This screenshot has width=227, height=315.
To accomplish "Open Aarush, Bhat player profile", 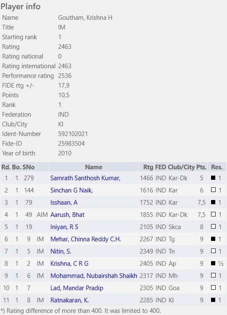I will tap(67, 215).
